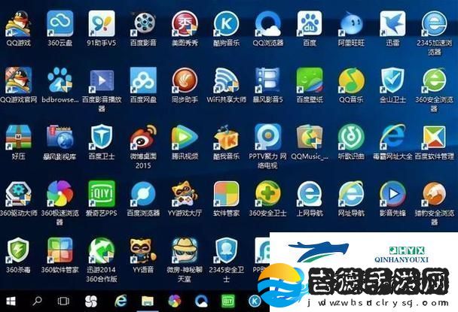Launch 猎豹安全浏览器 desktop icon
This screenshot has width=458, height=312.
pyautogui.click(x=435, y=194)
